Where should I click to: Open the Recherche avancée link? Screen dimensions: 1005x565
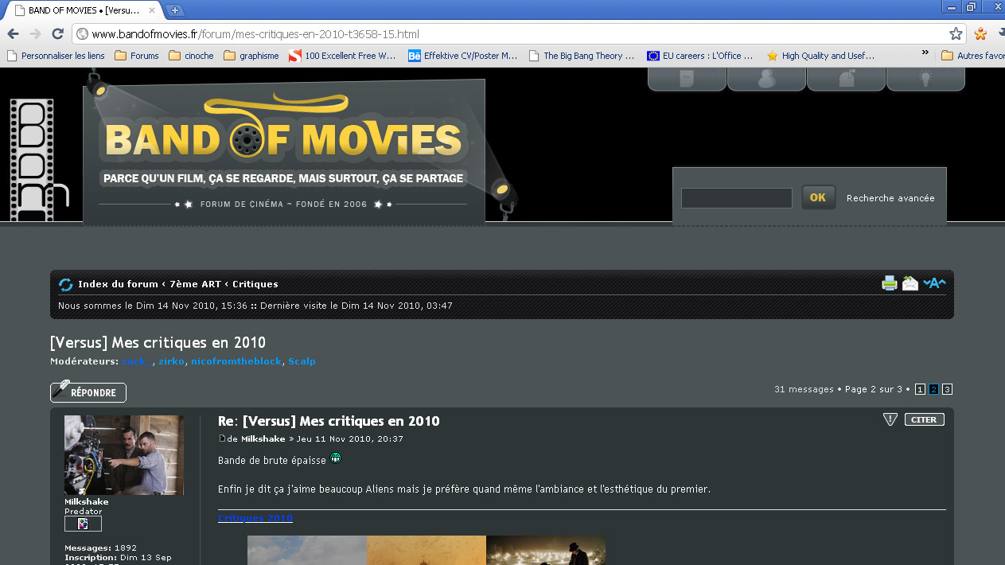click(890, 198)
